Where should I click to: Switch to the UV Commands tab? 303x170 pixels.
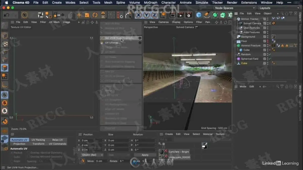pos(57,144)
